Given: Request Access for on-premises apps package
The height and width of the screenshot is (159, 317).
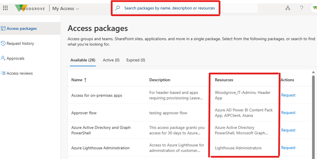Looking at the screenshot, I should 288,95.
